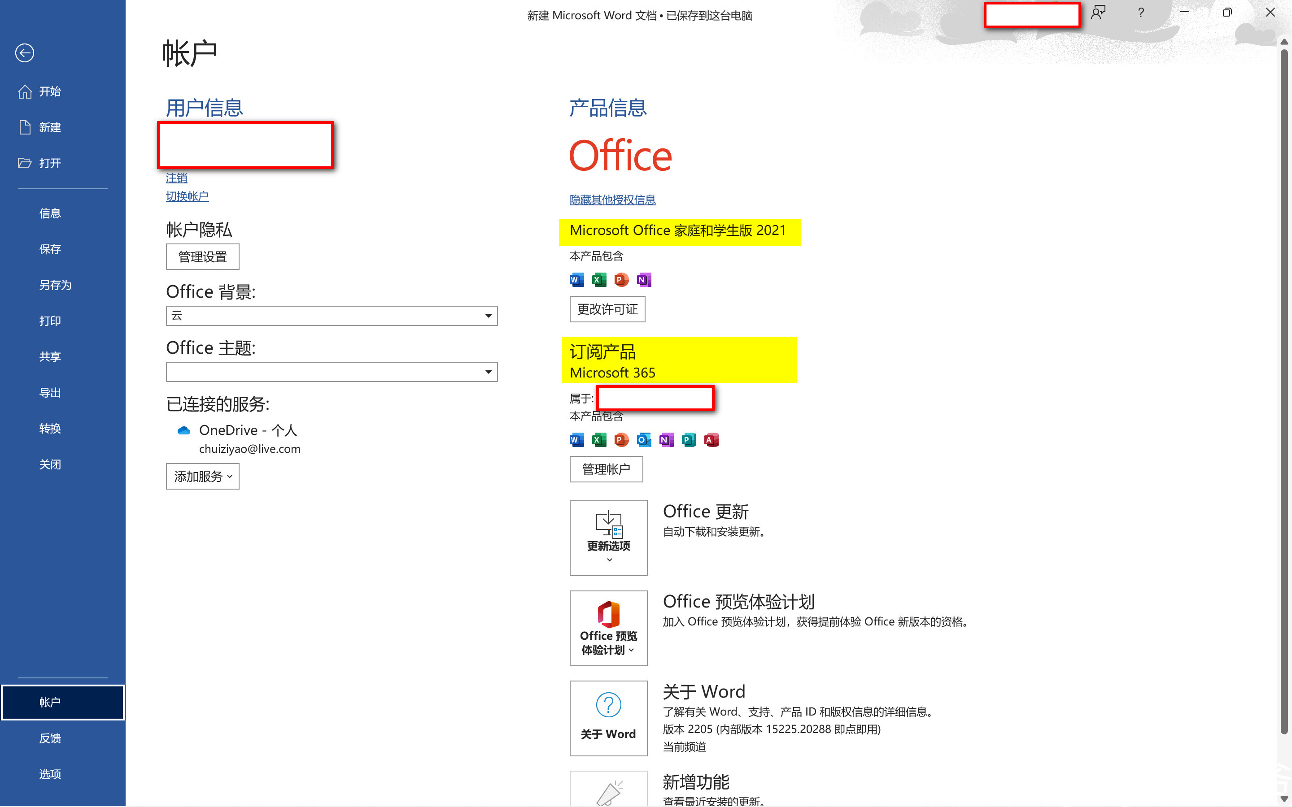Click PowerPoint icon under Office 2021 product

point(621,280)
